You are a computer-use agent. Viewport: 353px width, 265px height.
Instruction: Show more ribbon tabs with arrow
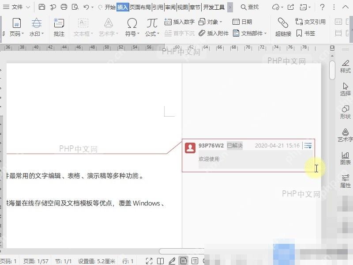(x=230, y=7)
